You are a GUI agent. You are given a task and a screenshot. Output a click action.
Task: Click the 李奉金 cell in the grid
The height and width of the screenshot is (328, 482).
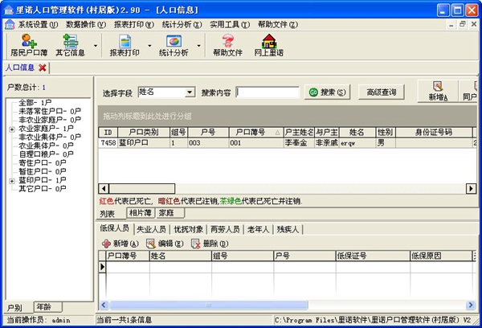[x=299, y=143]
